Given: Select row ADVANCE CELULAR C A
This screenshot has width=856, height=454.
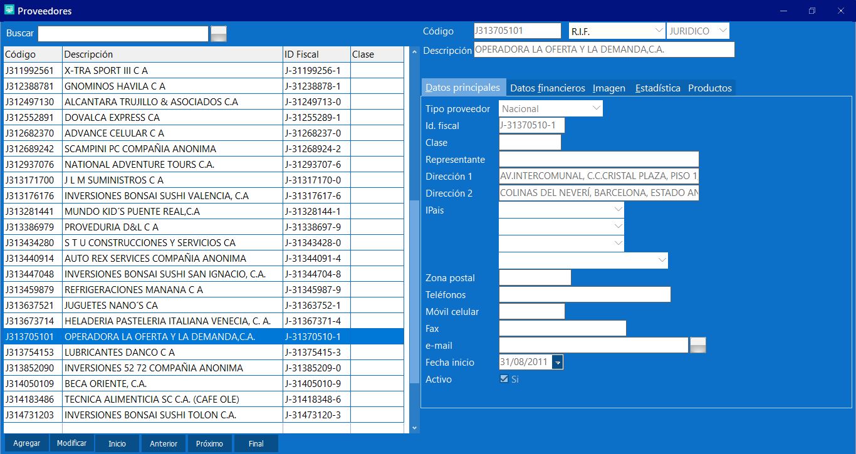Looking at the screenshot, I should coord(204,133).
